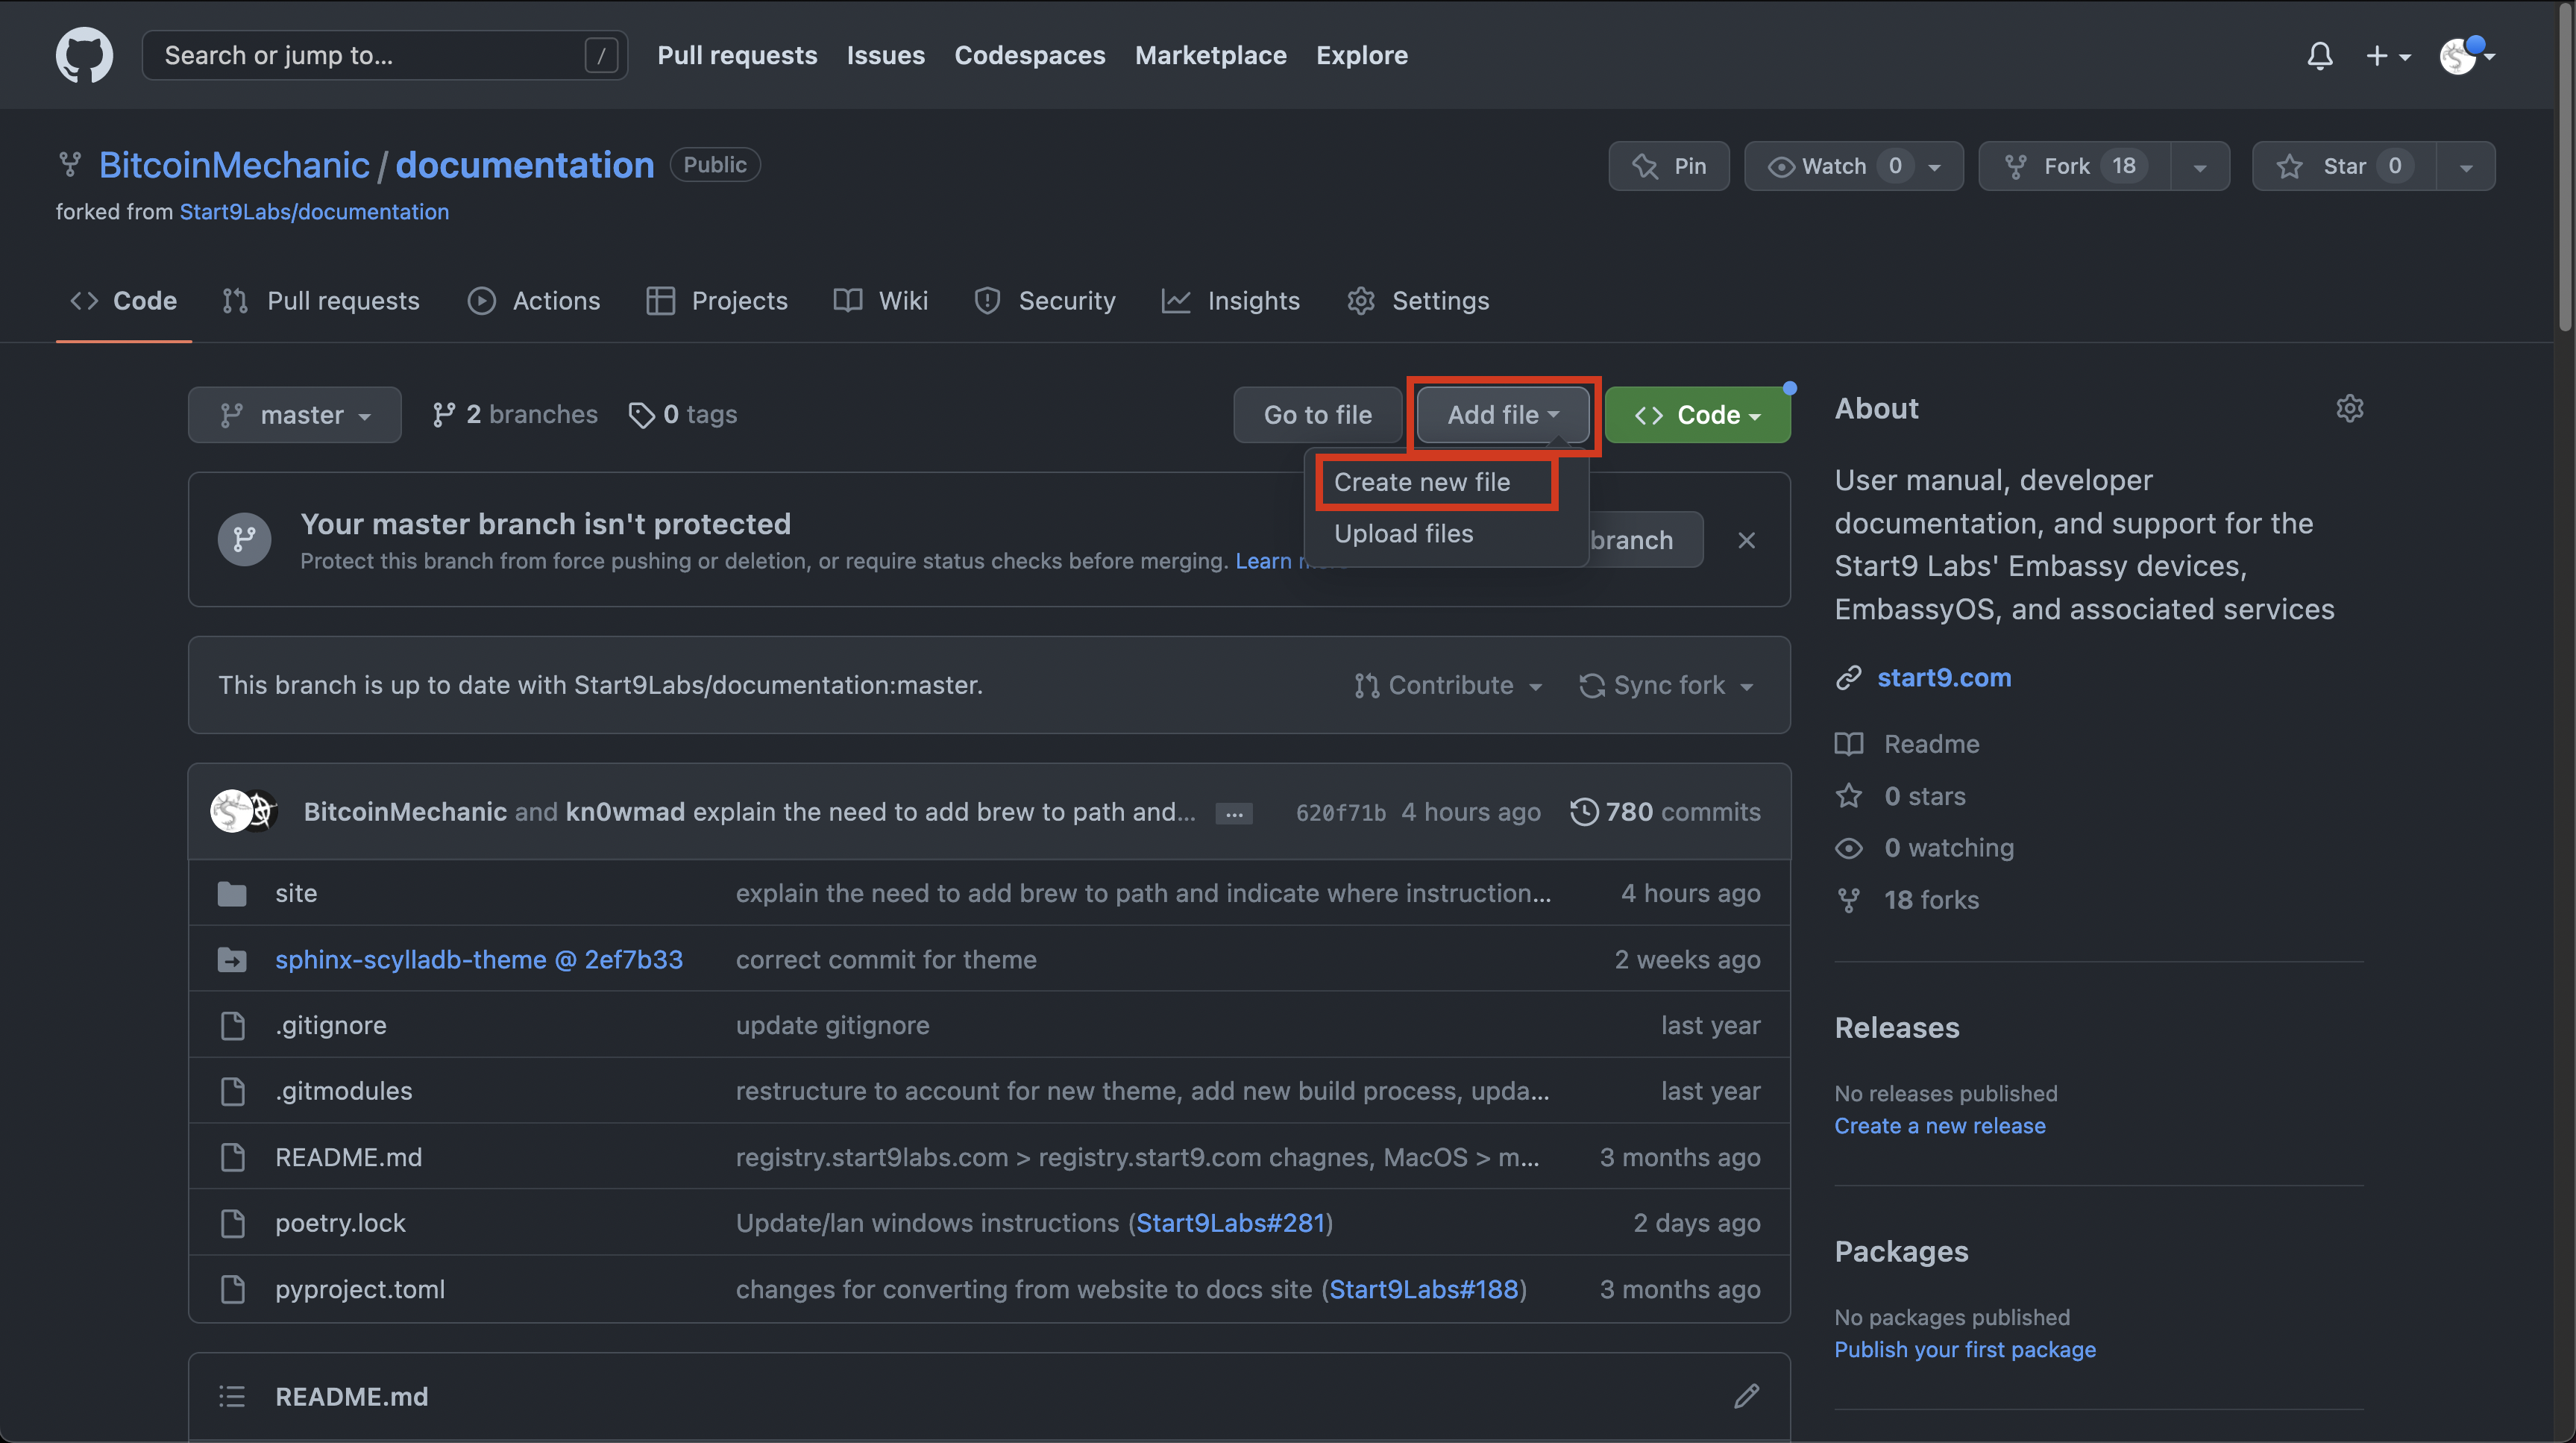
Task: Open the green Code dropdown
Action: [x=1697, y=414]
